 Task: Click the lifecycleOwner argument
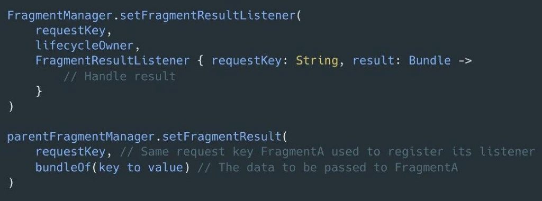(x=84, y=45)
